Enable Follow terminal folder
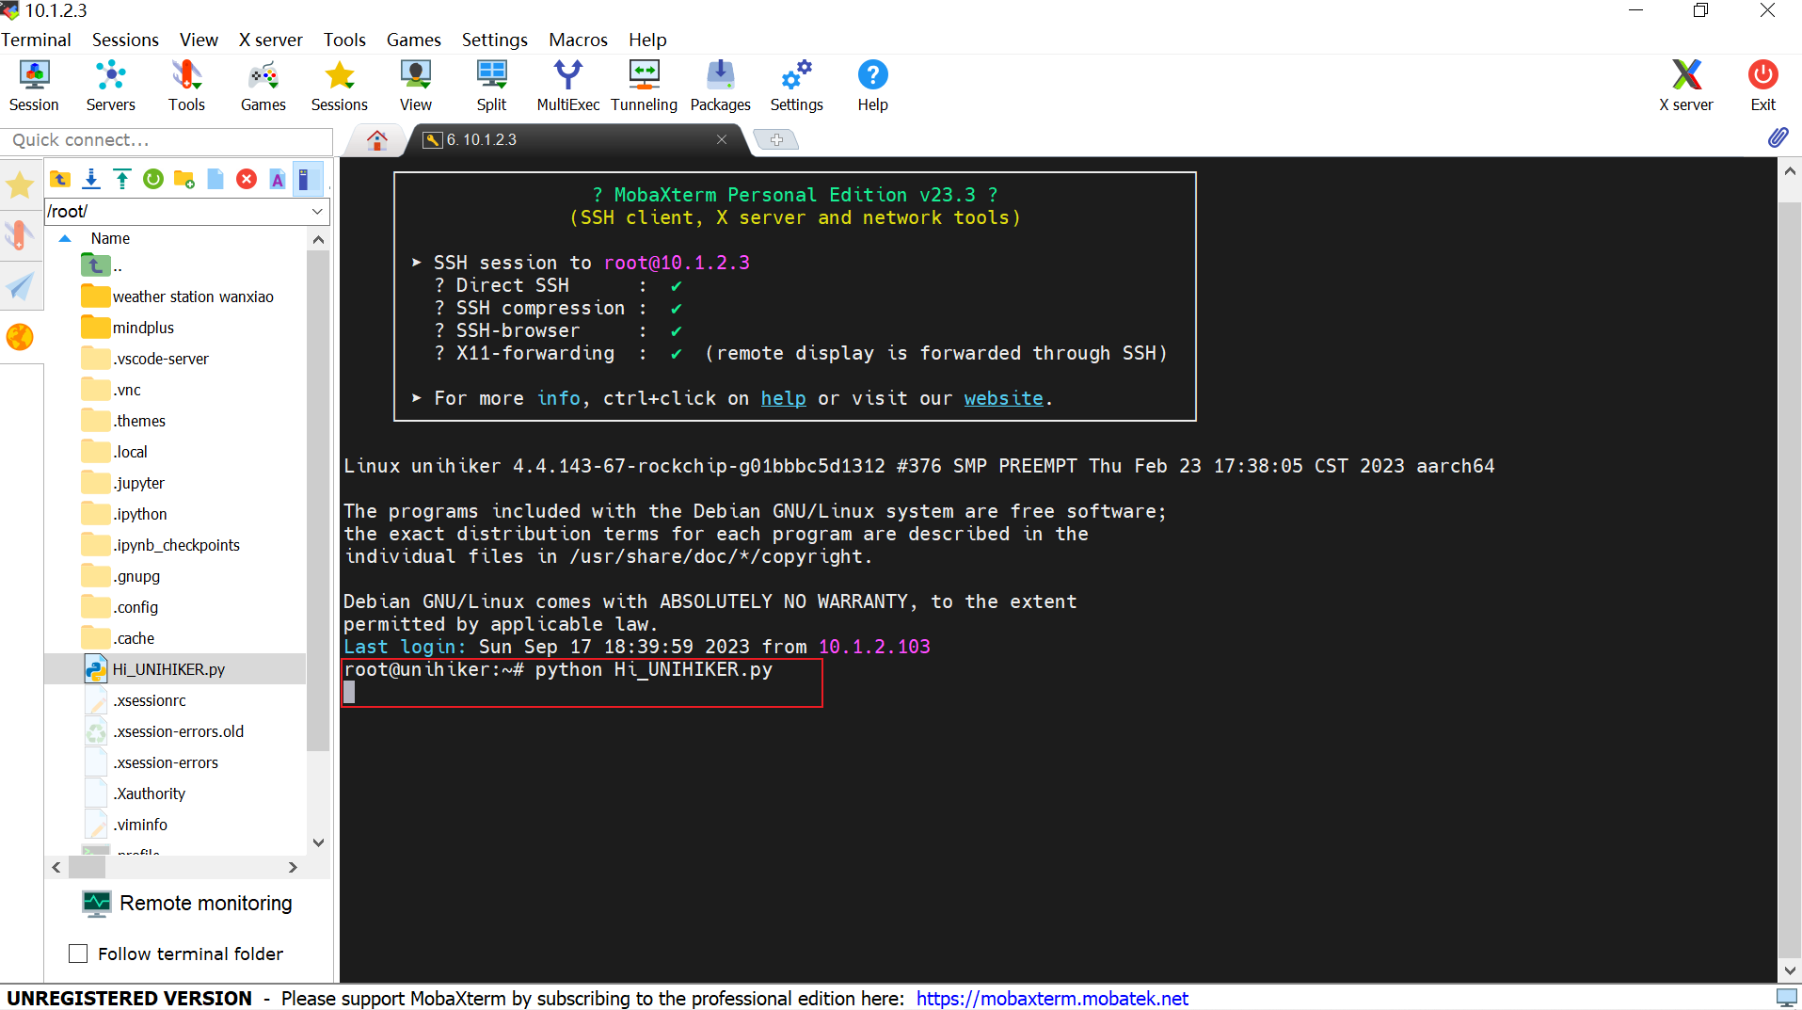 point(79,954)
